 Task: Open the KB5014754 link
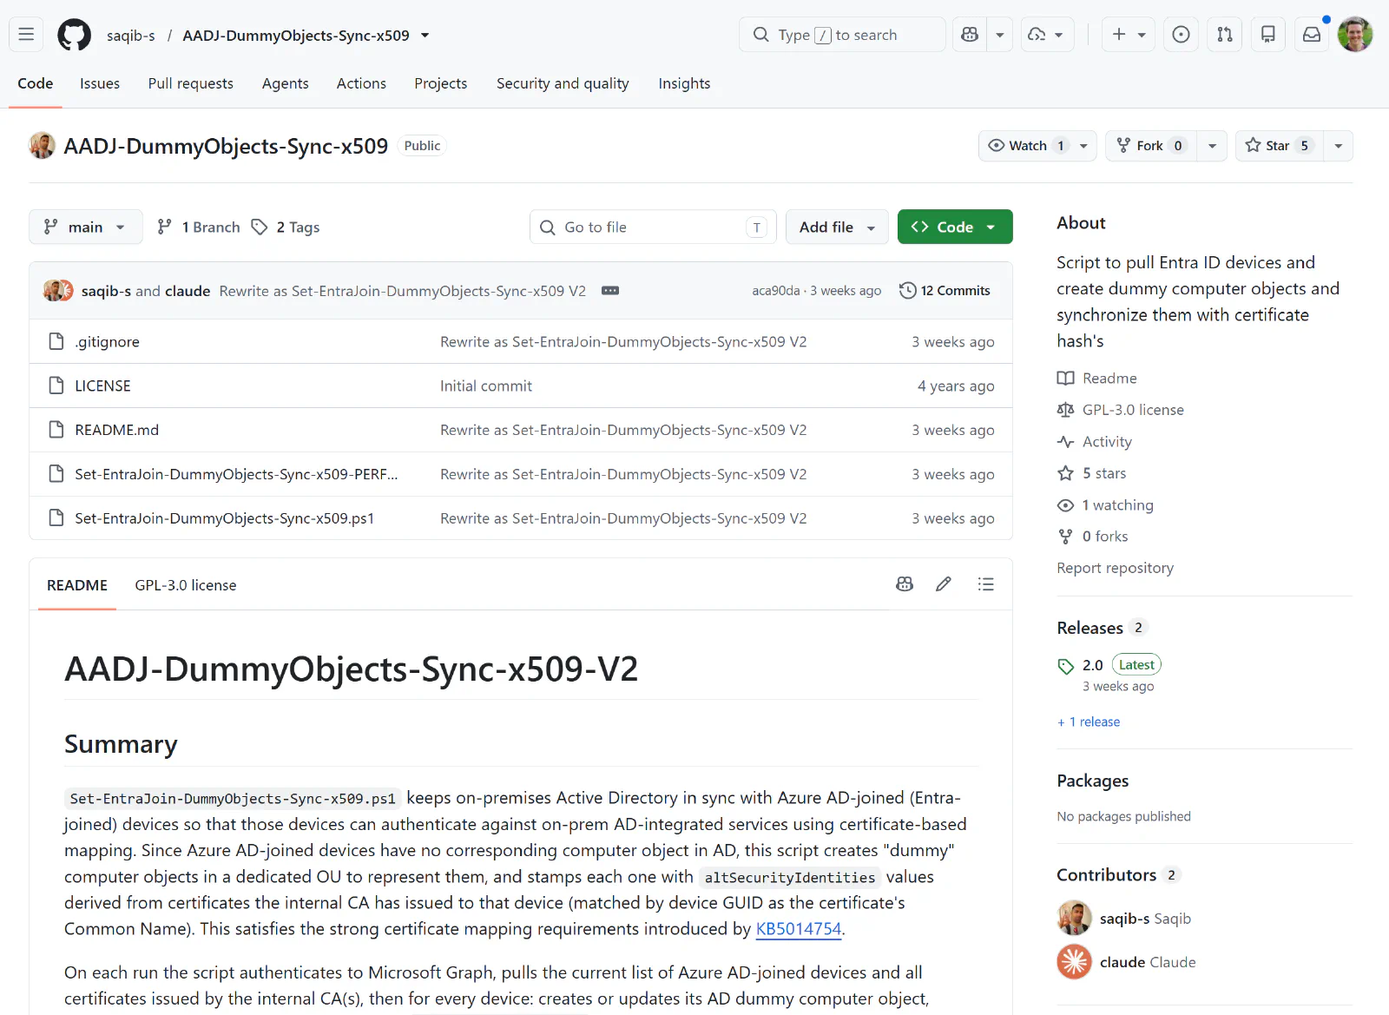pyautogui.click(x=799, y=929)
